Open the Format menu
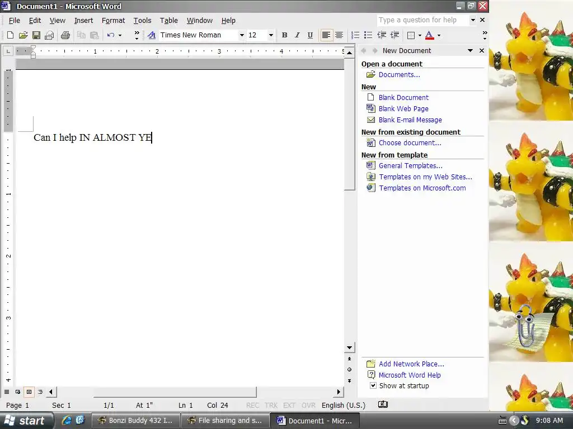This screenshot has height=429, width=573. coord(113,21)
